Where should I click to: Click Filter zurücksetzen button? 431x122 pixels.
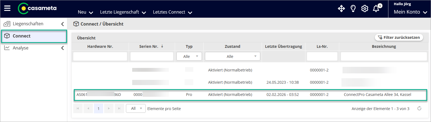tap(399, 37)
